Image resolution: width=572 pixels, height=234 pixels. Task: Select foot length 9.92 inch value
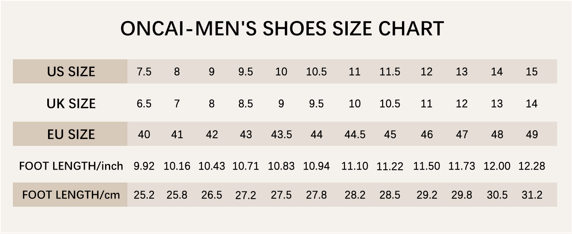pyautogui.click(x=144, y=166)
